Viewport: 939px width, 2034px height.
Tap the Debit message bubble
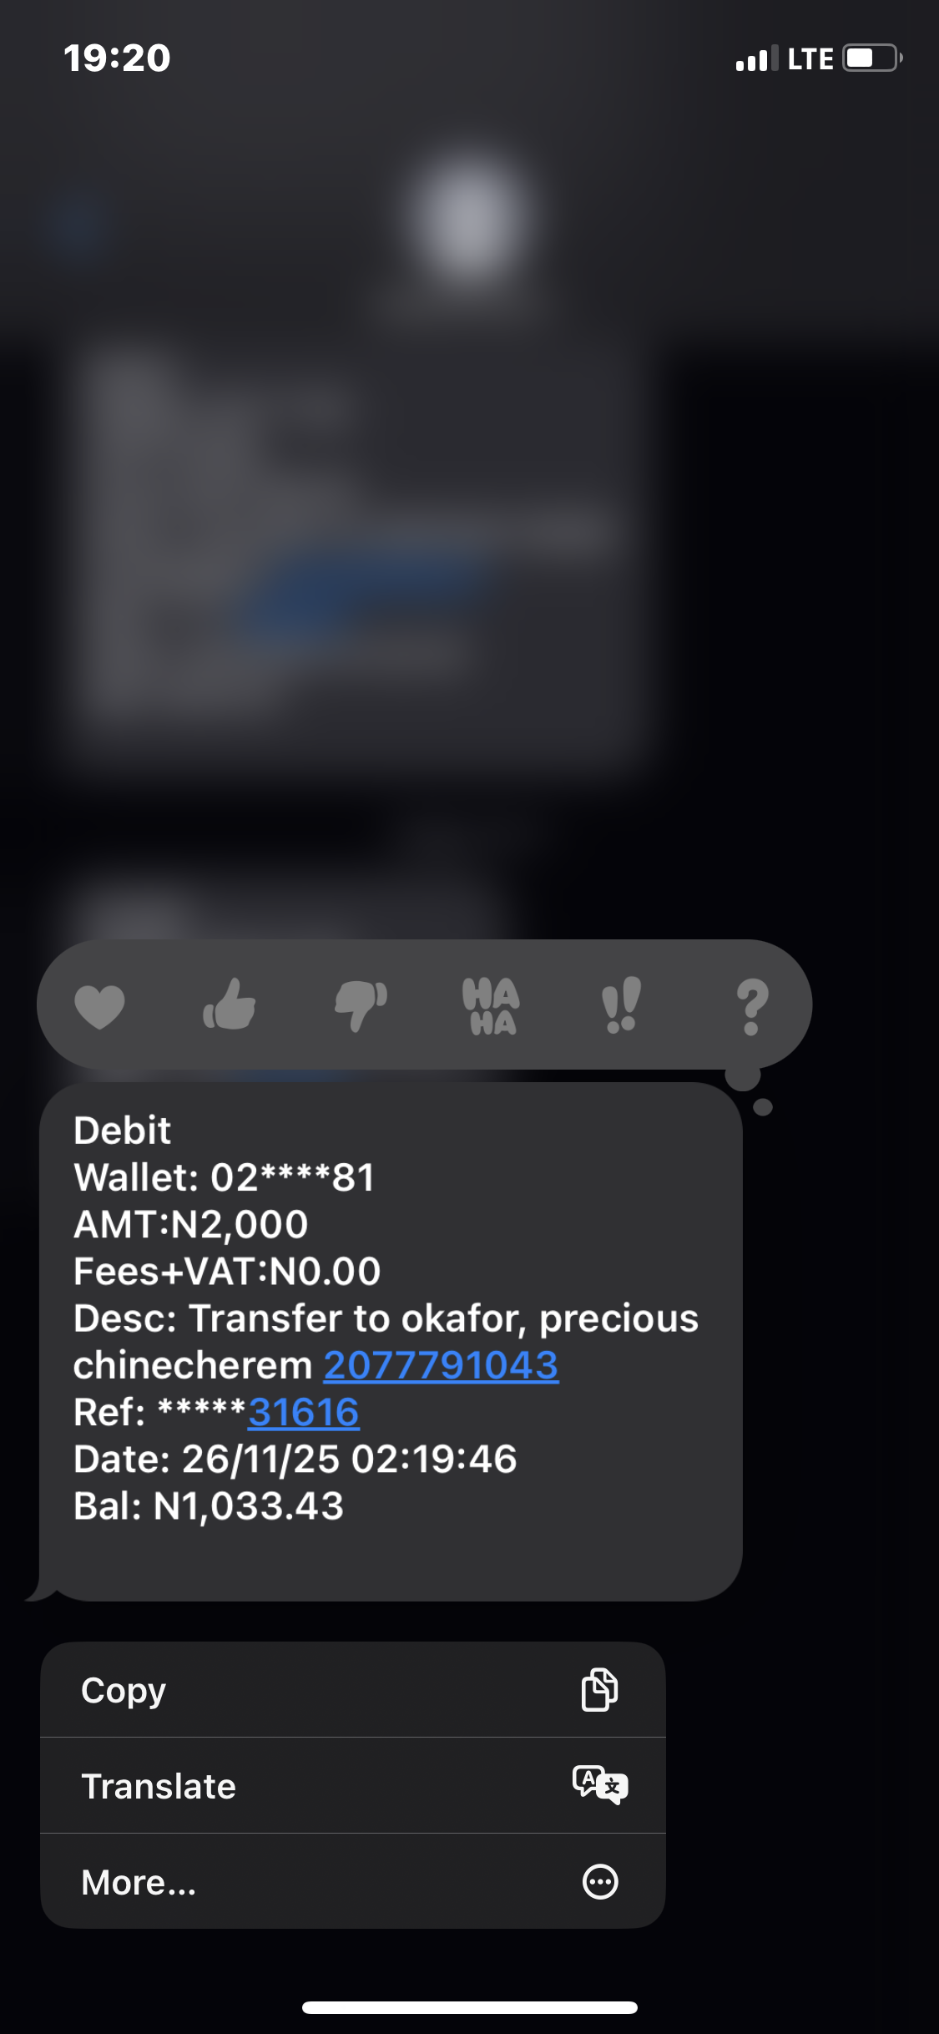(x=391, y=1342)
